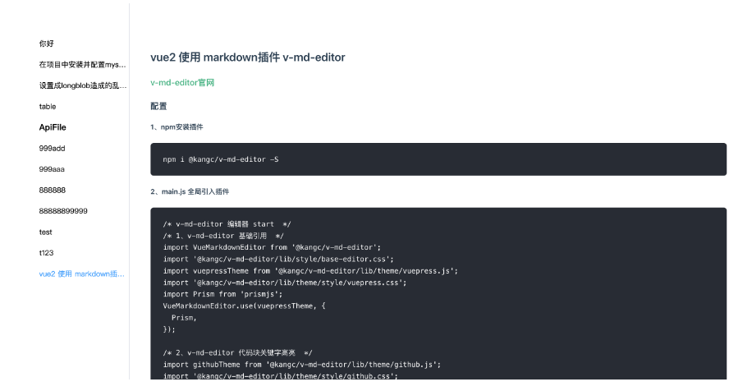
Task: Open the longblob sidebar article
Action: pos(83,85)
